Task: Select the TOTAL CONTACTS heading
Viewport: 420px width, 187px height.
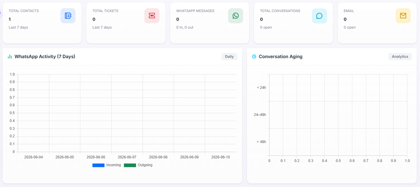Action: tap(24, 11)
